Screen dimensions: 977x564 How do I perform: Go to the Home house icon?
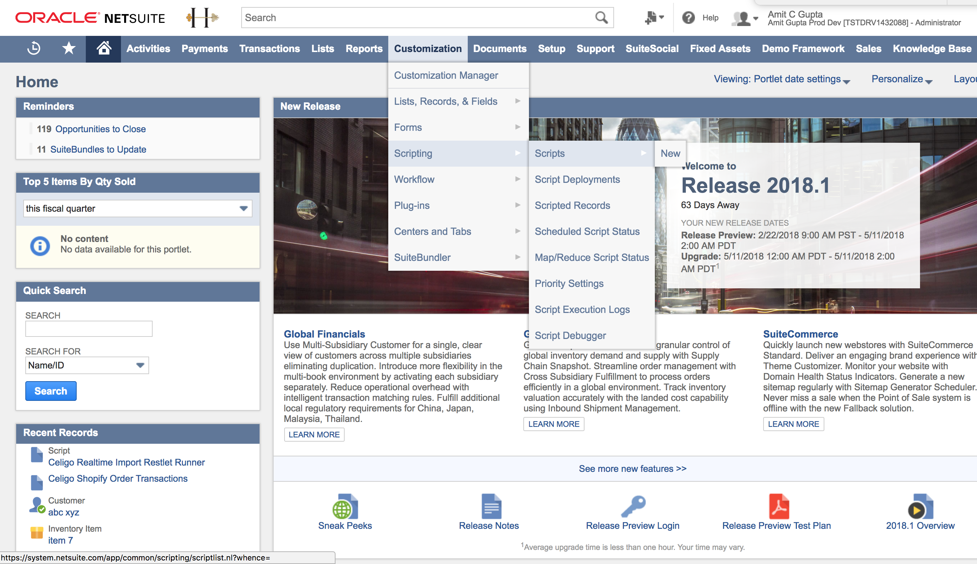click(x=103, y=49)
